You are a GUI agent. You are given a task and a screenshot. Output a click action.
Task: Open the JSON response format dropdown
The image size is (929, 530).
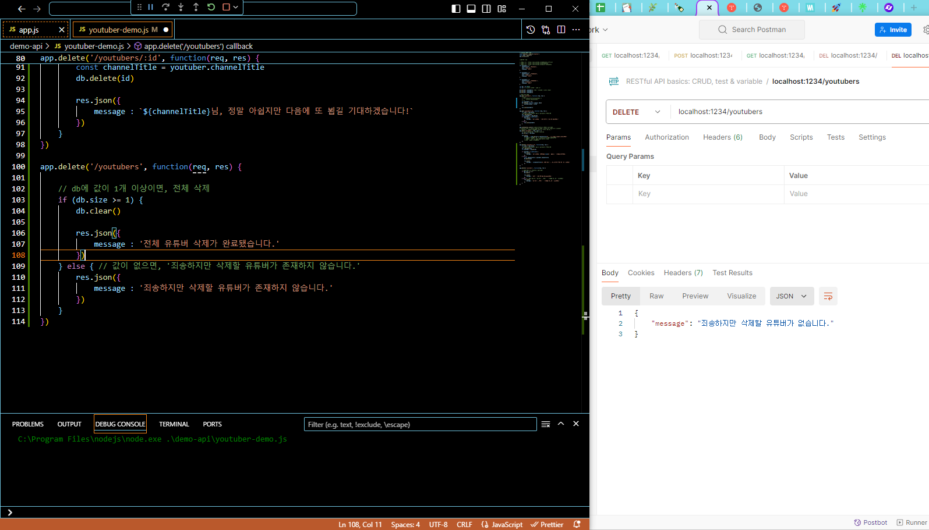(x=792, y=296)
